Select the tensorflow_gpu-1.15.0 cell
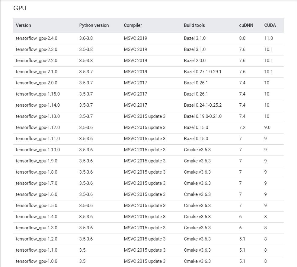 pos(38,94)
